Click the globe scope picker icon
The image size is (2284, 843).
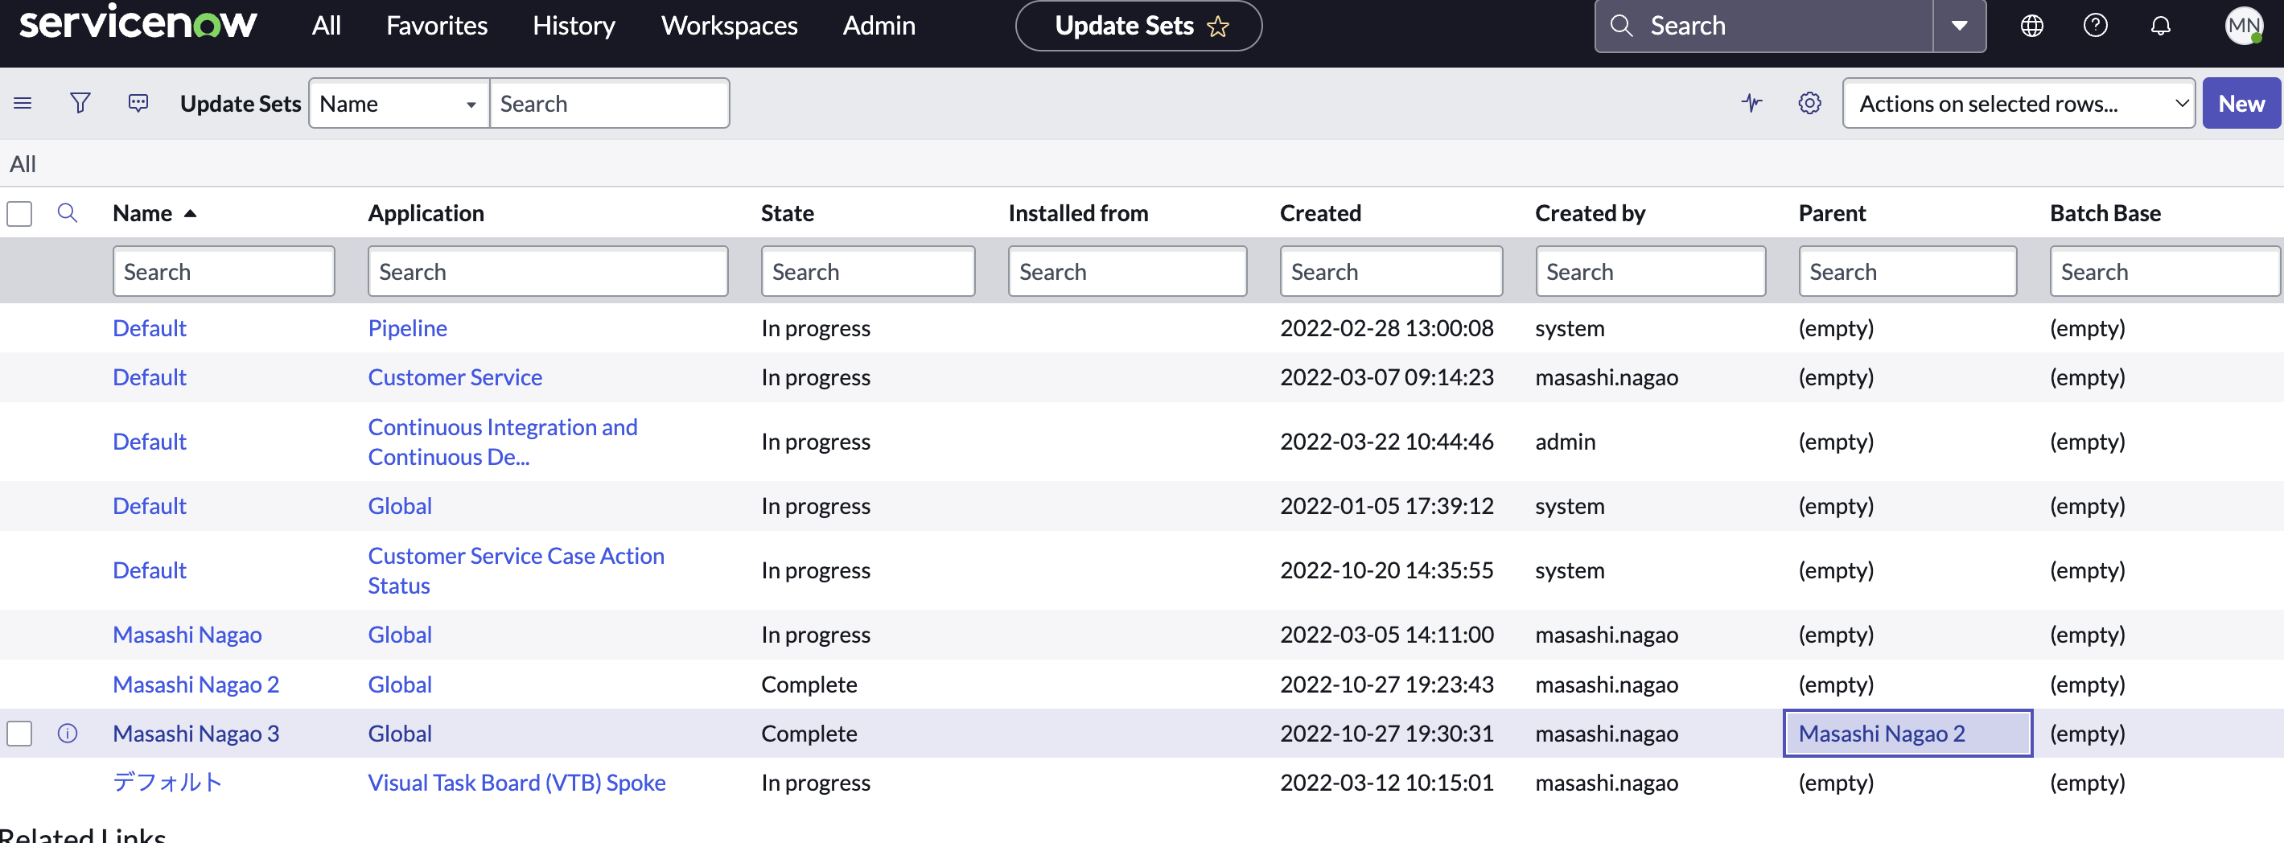coord(2031,26)
